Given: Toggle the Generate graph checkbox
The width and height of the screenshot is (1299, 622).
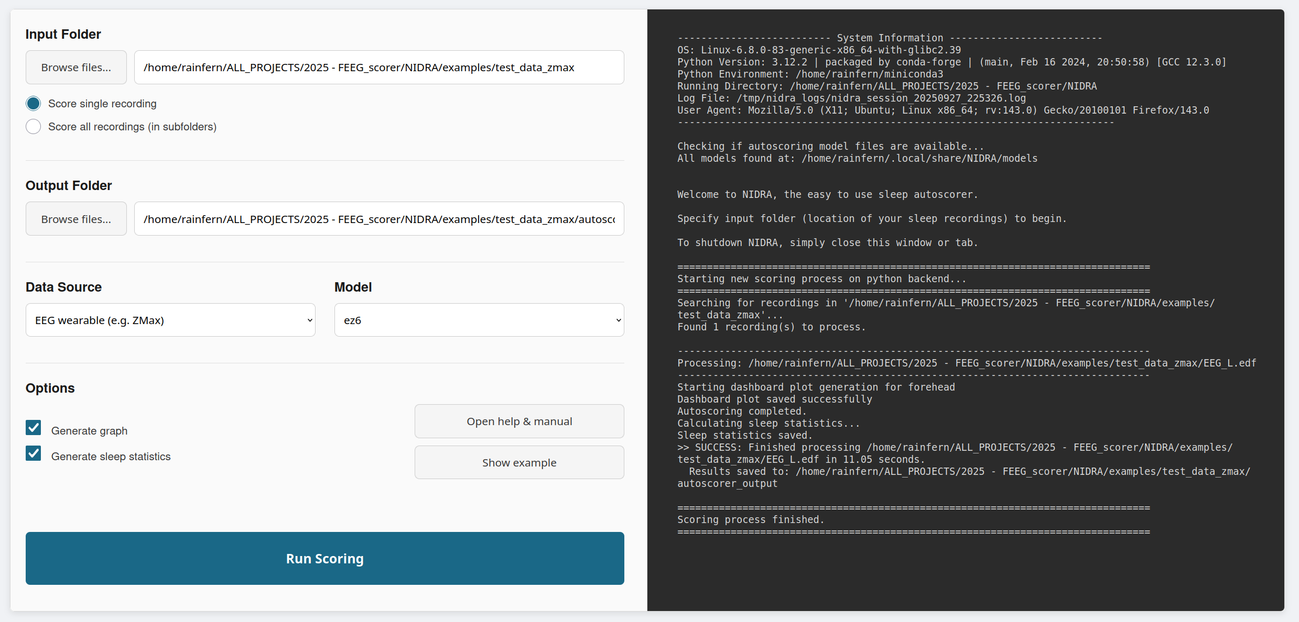Looking at the screenshot, I should tap(34, 428).
